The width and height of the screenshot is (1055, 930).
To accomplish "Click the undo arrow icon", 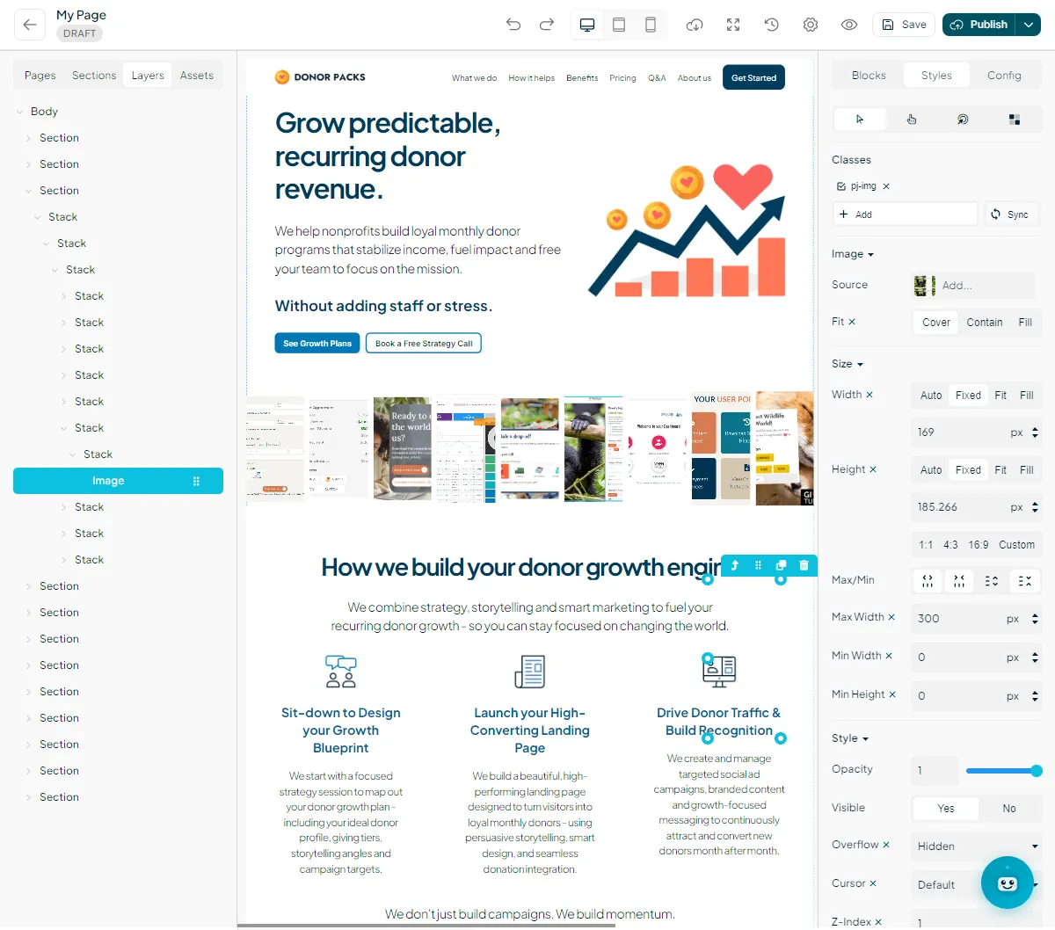I will tap(513, 25).
